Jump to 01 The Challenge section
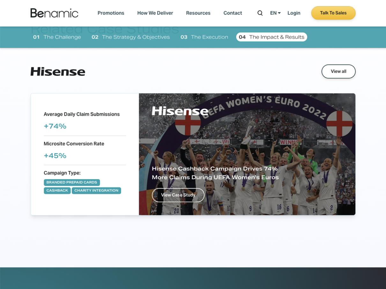 tap(57, 37)
